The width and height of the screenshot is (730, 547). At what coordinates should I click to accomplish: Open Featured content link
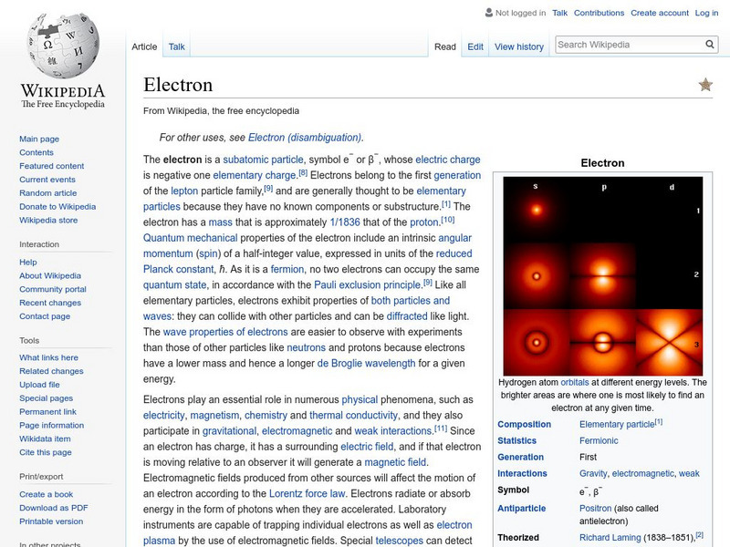click(52, 166)
